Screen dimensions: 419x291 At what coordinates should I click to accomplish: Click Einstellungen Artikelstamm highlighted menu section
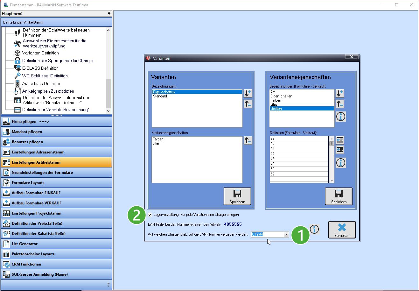56,162
